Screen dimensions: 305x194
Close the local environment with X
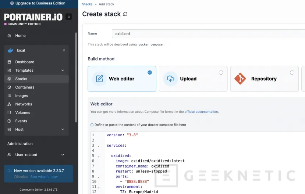coord(64,50)
